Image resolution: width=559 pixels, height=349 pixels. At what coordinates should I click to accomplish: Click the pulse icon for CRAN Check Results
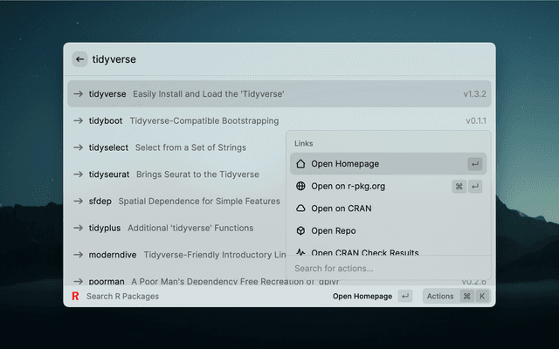tap(300, 252)
